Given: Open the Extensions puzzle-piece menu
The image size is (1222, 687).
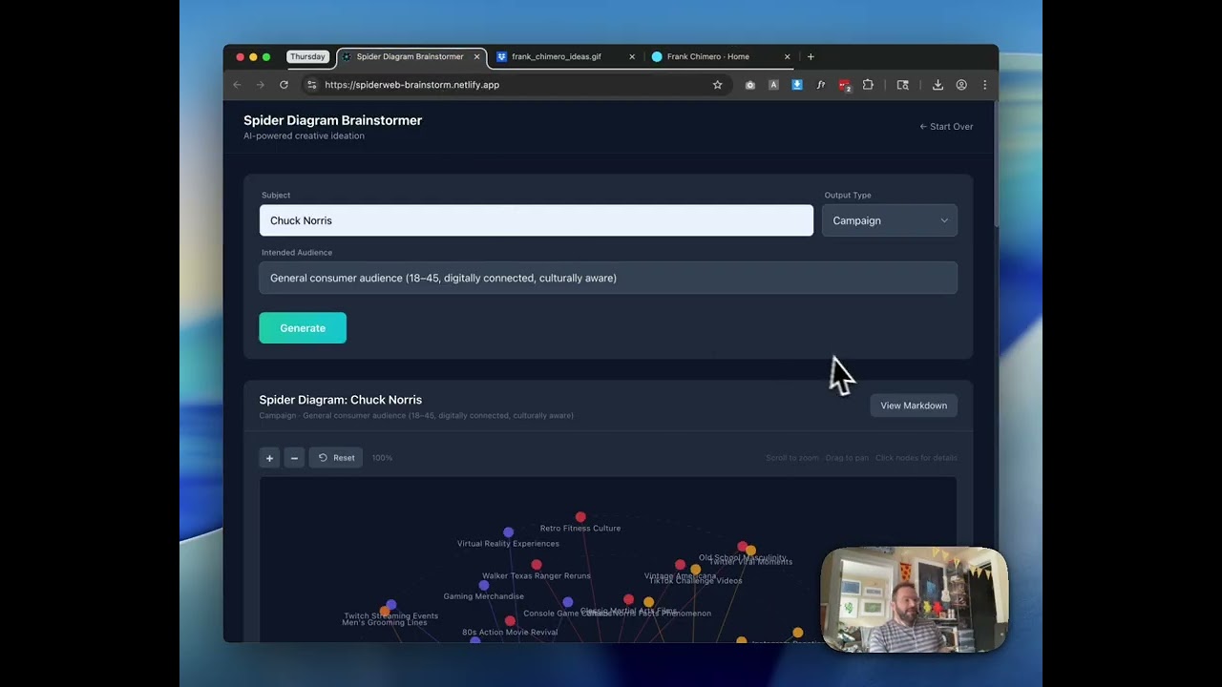Looking at the screenshot, I should click(x=868, y=85).
